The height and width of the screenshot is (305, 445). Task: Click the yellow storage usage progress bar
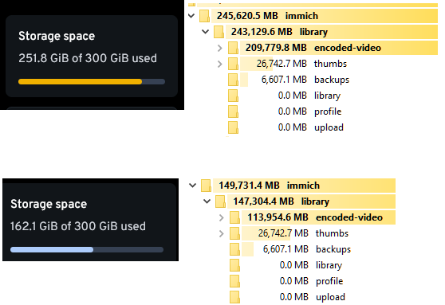[x=92, y=82]
